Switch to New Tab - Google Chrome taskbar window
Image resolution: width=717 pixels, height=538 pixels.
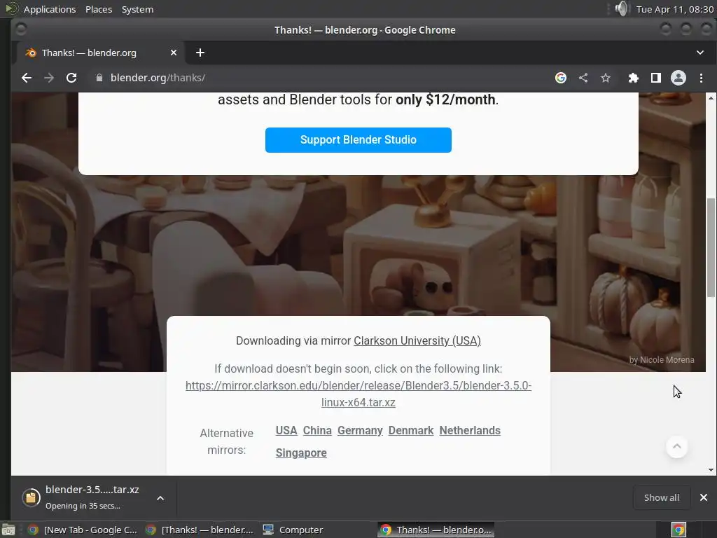(83, 530)
